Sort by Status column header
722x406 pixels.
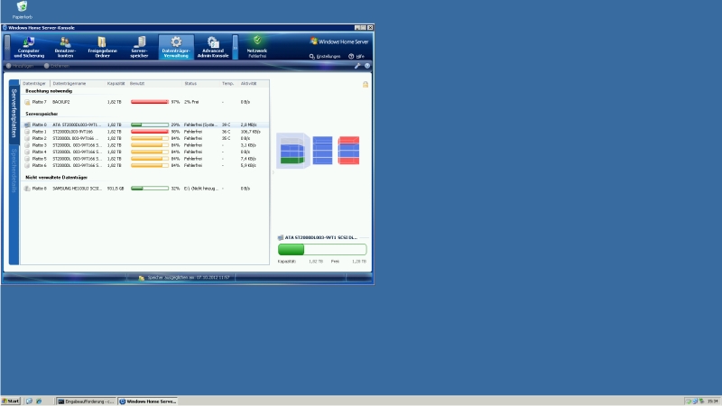click(x=190, y=83)
